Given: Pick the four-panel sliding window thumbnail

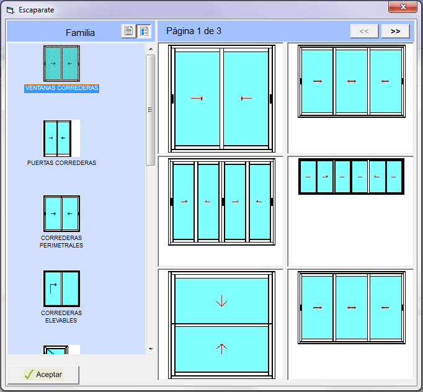Looking at the screenshot, I should tap(221, 202).
